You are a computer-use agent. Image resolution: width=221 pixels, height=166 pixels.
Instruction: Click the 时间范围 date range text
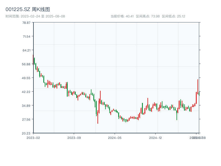coord(35,16)
